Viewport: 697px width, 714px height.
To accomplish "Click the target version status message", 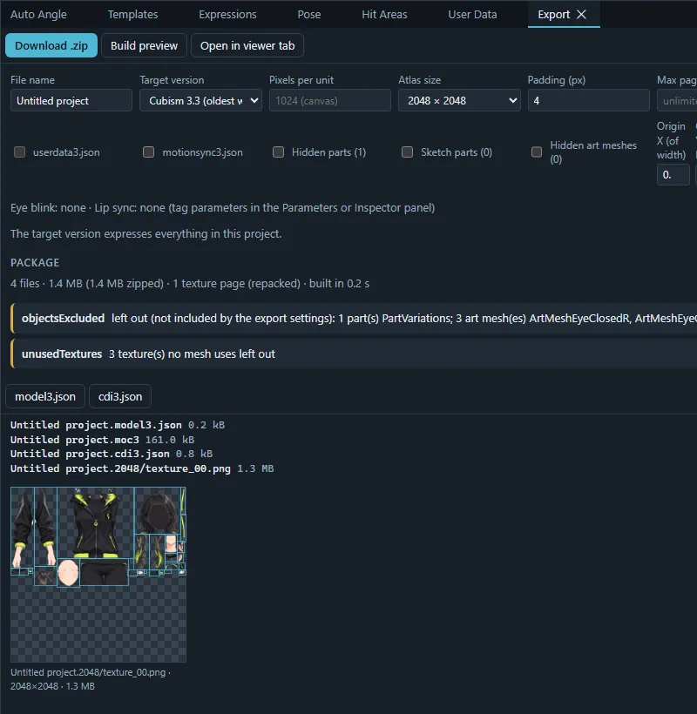I will pos(146,233).
